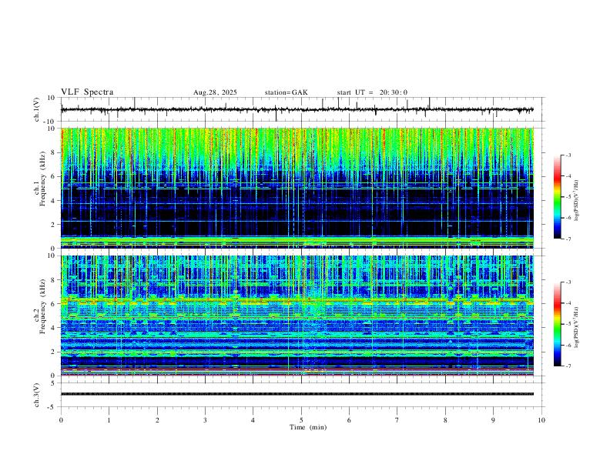Click the 'Time (min)' axis label
Screen dimensions: 610x471
[308, 427]
